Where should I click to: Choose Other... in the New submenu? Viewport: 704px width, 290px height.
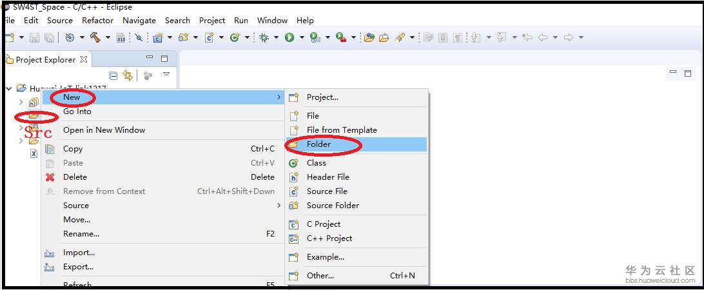[x=357, y=276]
